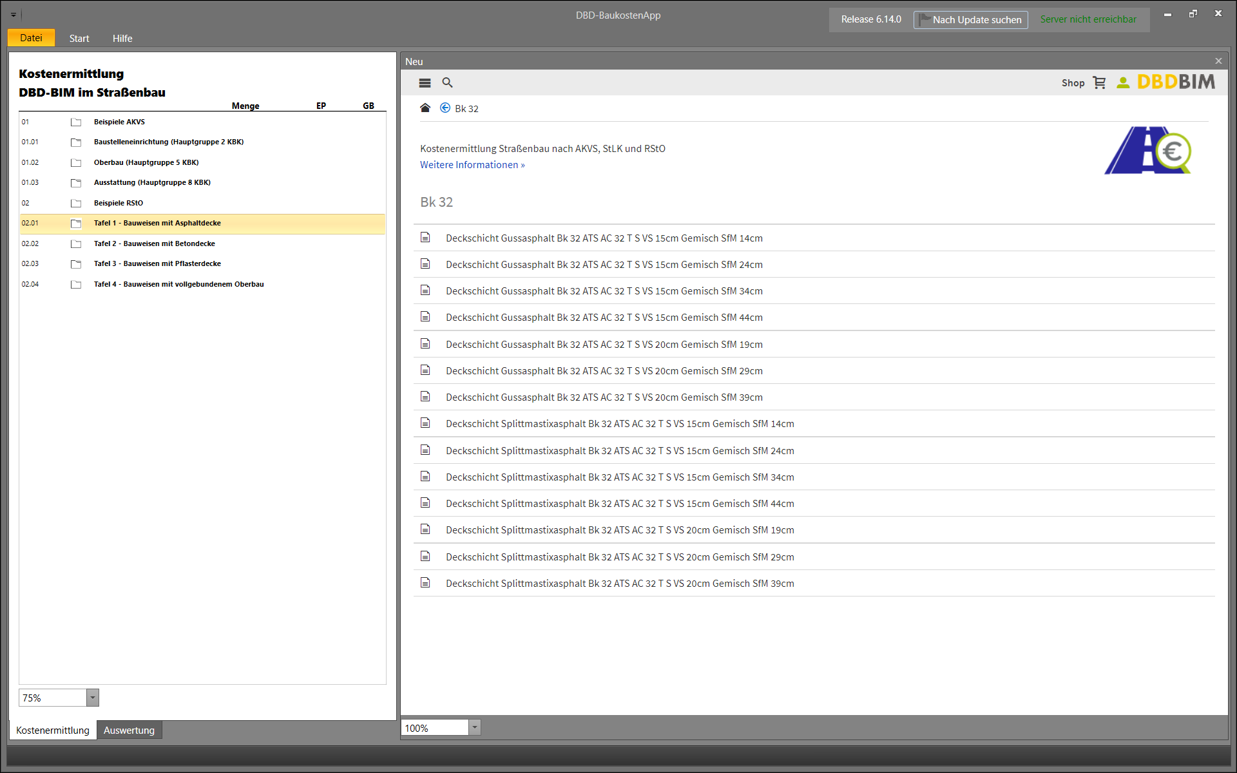This screenshot has width=1237, height=773.
Task: Click document icon for Splittmastixasphalt 20cm SfM 39cm
Action: (425, 582)
